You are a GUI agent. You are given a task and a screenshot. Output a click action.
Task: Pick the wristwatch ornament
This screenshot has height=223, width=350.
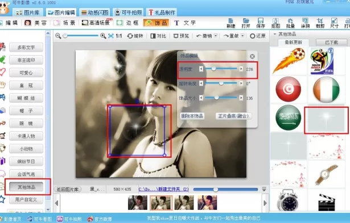(x=326, y=175)
